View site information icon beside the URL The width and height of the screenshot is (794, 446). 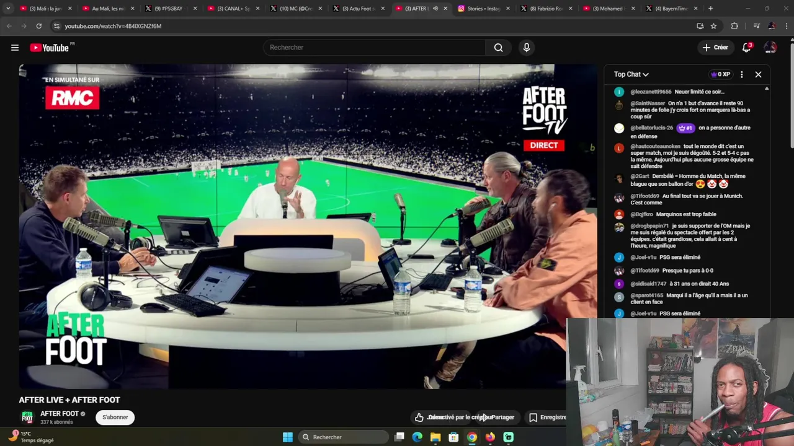[x=56, y=26]
